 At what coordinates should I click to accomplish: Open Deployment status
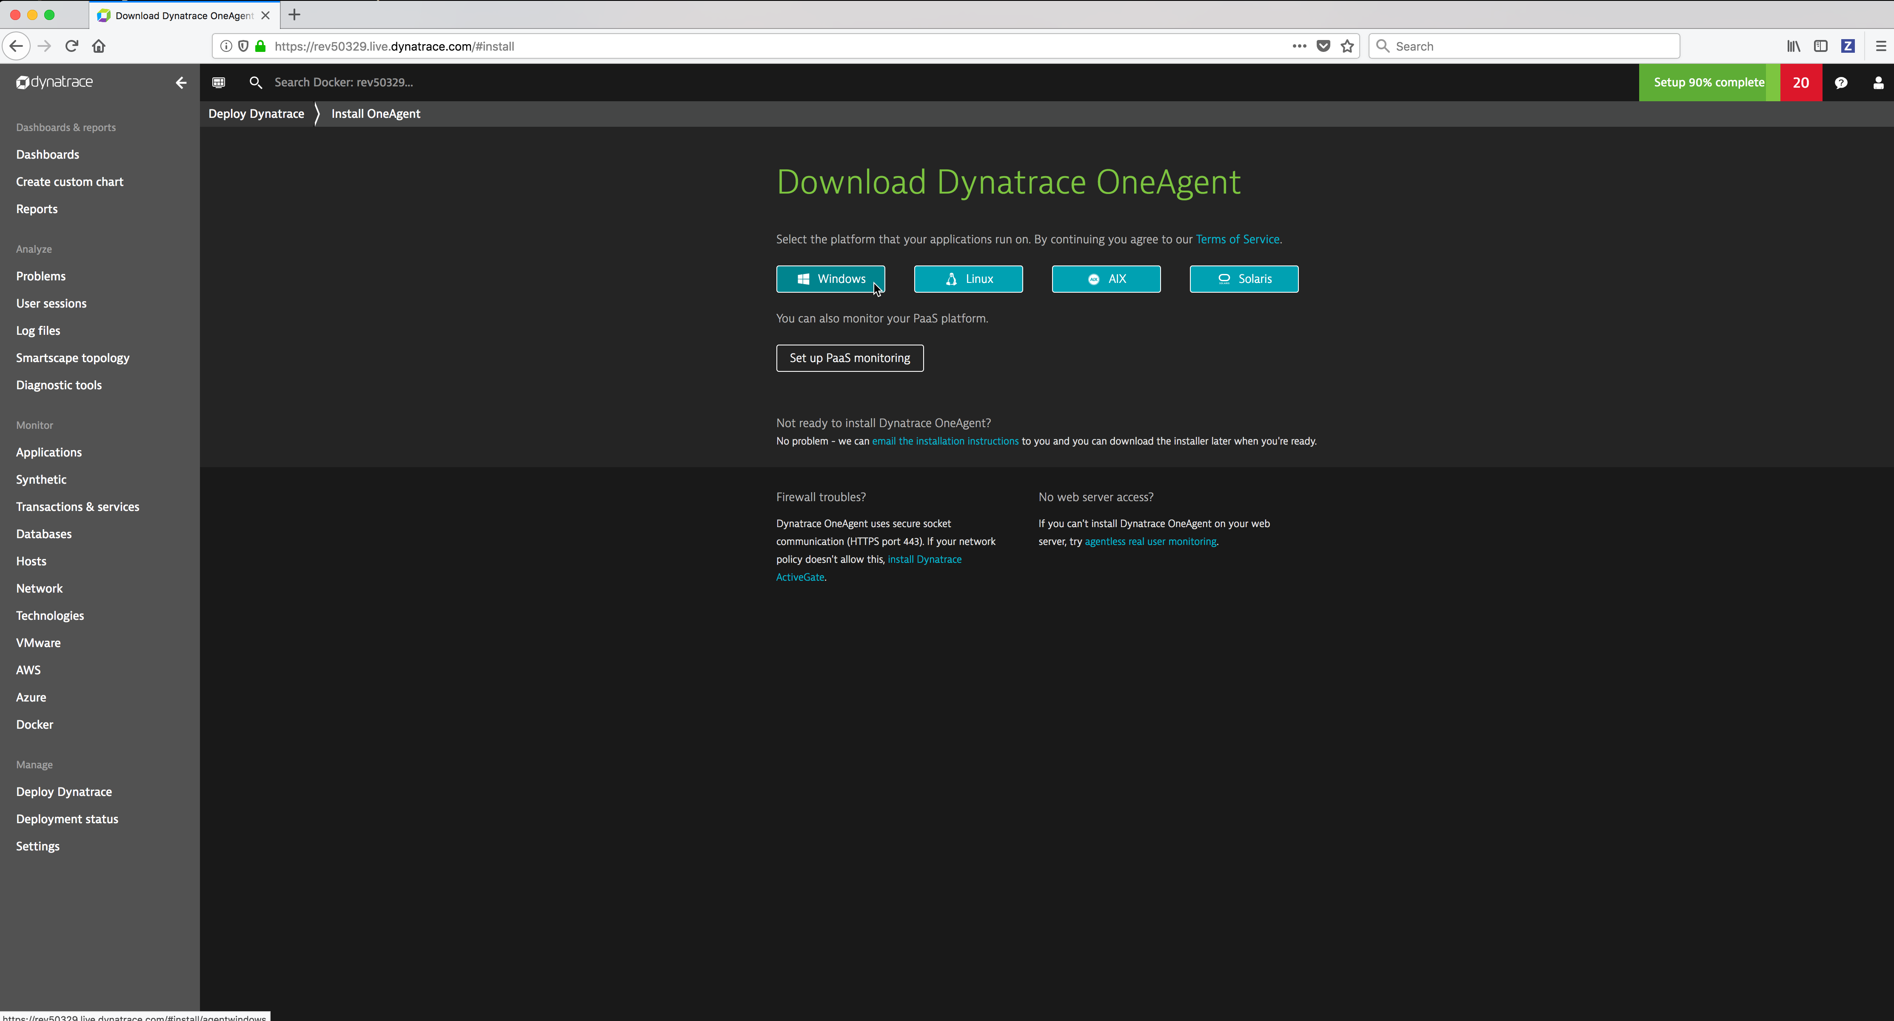(x=67, y=819)
